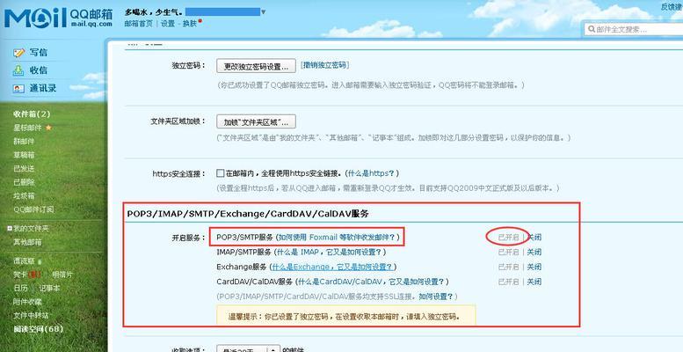
Task: Open the 星标邮件 folder
Action: (x=27, y=128)
